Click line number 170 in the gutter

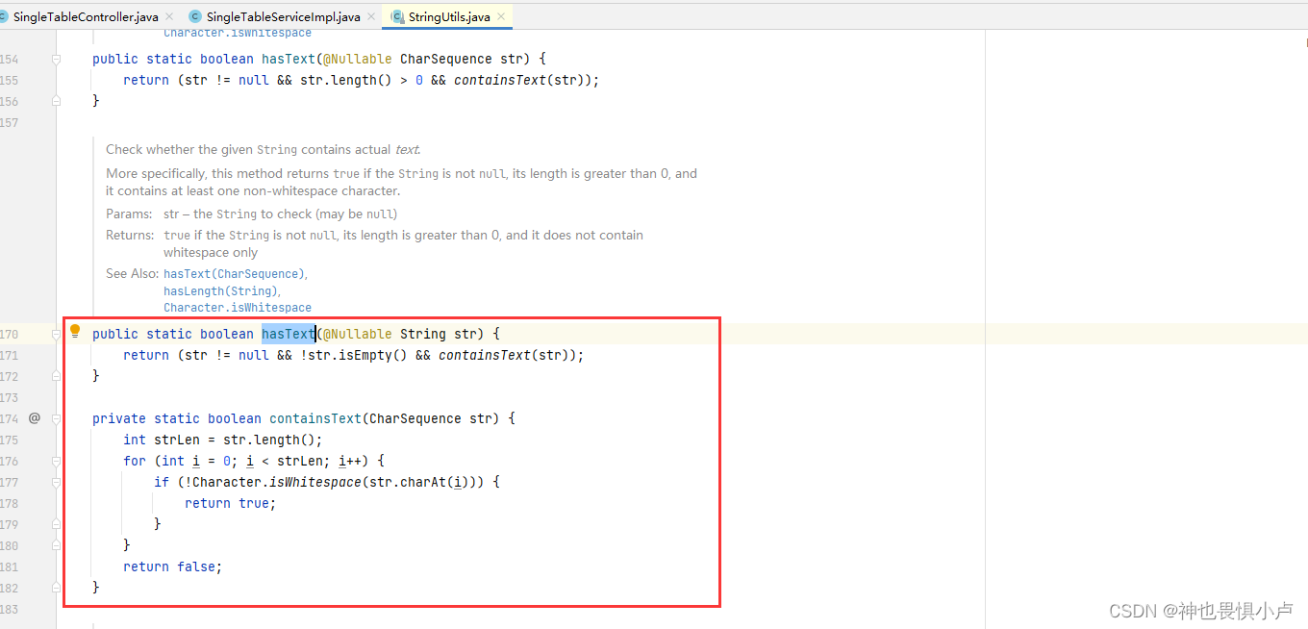tap(9, 334)
